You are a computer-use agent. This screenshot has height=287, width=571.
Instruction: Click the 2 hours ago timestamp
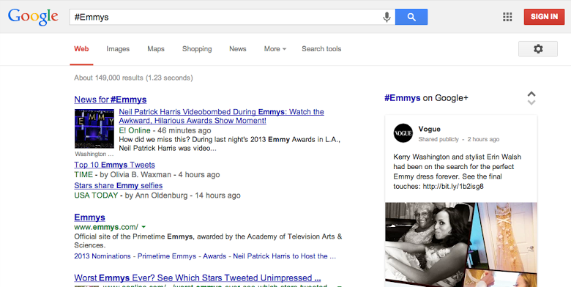(x=483, y=139)
